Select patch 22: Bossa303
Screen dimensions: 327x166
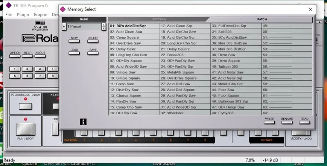pyautogui.click(x=185, y=55)
